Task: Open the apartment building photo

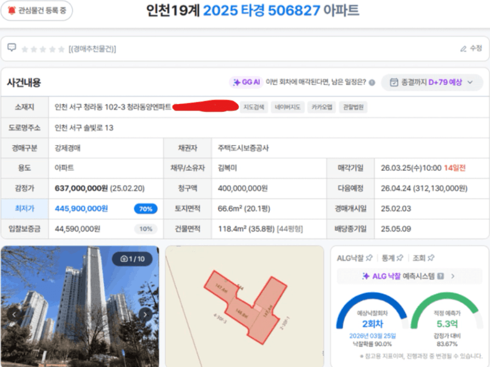Action: click(x=79, y=306)
